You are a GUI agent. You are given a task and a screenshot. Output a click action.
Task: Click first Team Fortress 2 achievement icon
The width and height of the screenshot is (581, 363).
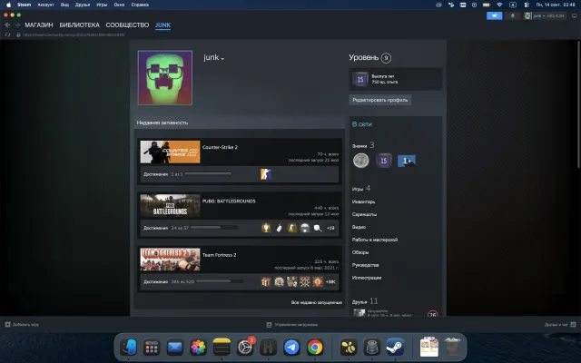(x=266, y=281)
